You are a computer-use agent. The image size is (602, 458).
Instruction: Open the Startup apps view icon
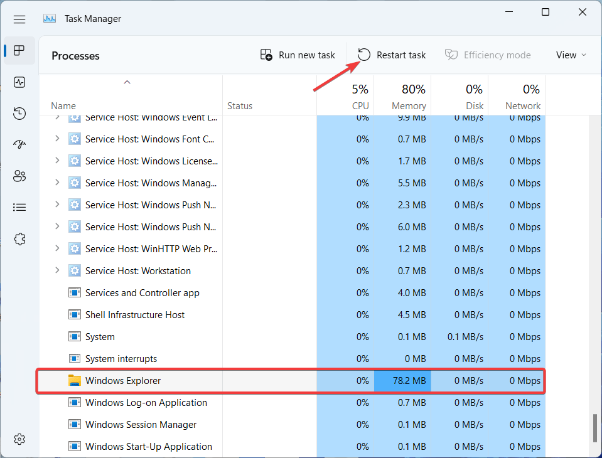click(19, 144)
